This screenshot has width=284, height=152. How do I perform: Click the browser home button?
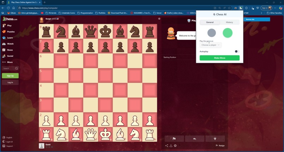point(14,8)
